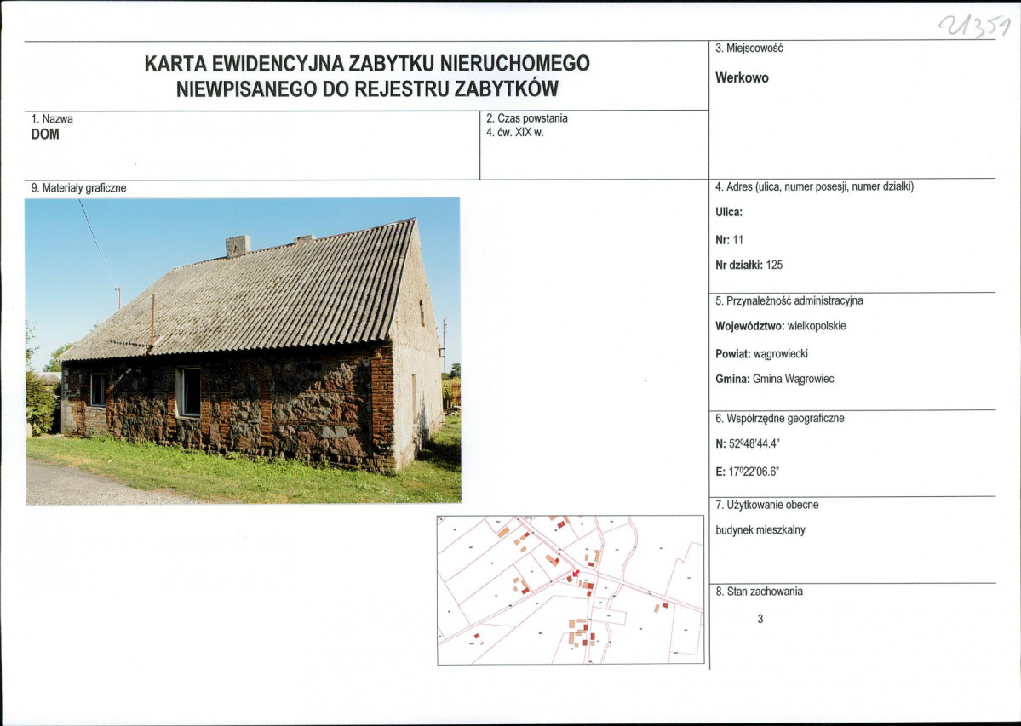Click the longitude value E: 17°22'06.6"
1021x726 pixels.
(x=747, y=472)
